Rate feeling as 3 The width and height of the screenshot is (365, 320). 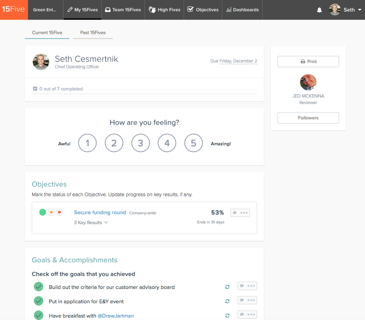(x=141, y=143)
